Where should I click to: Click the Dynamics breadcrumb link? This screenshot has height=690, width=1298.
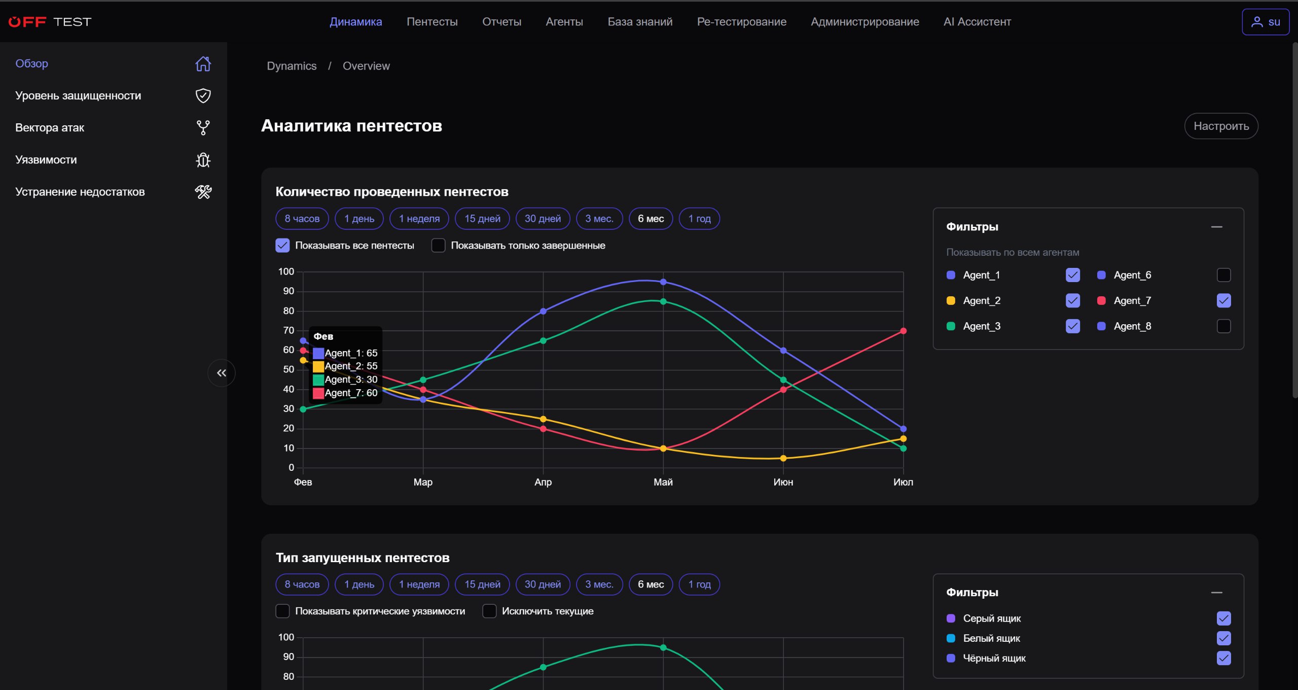click(x=292, y=66)
